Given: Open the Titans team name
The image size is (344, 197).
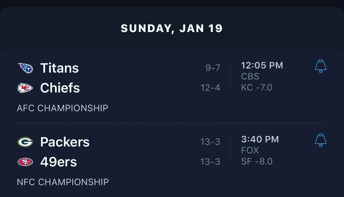Looking at the screenshot, I should pos(60,68).
